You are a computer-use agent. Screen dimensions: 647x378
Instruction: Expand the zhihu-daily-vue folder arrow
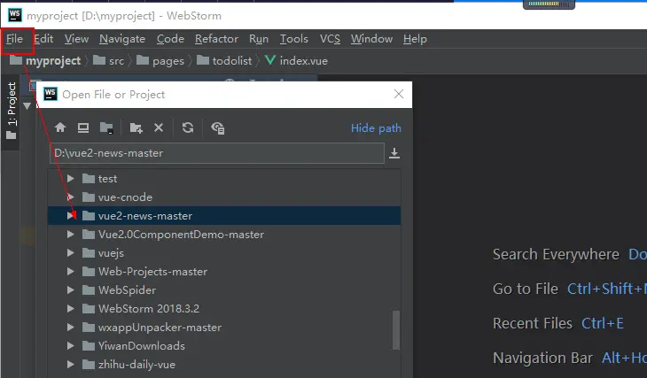(x=71, y=365)
